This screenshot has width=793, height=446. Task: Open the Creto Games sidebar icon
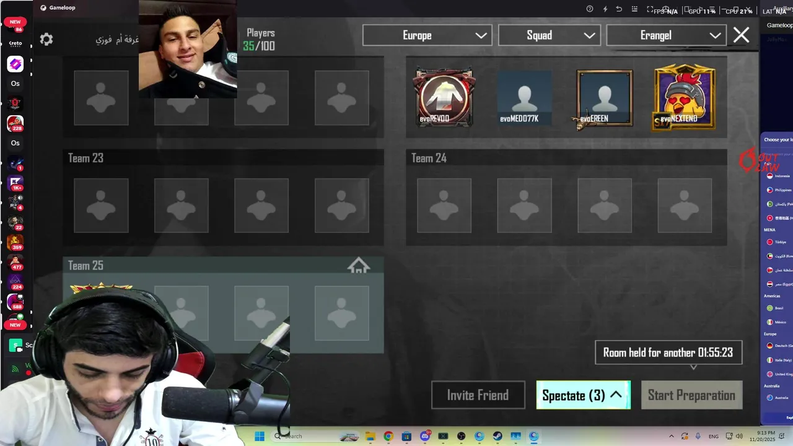tap(15, 44)
